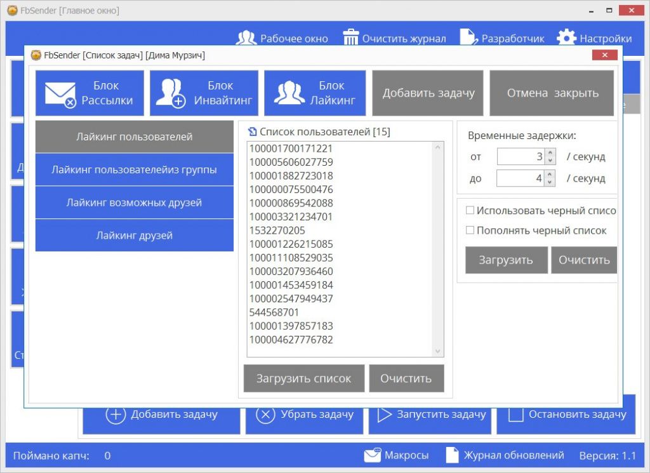
Task: Click the 'до' seconds input field
Action: (521, 178)
